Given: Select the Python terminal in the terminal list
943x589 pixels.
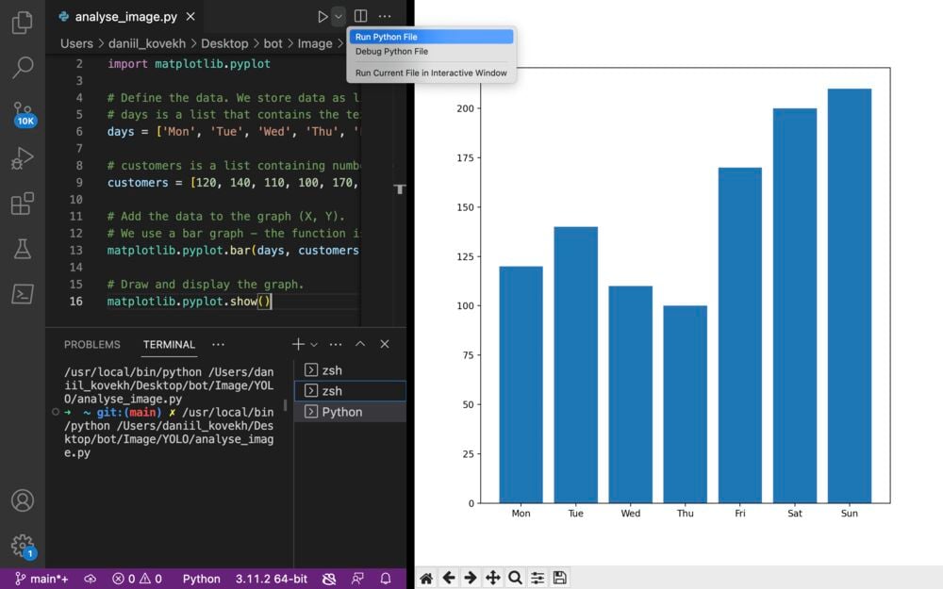Looking at the screenshot, I should 341,412.
